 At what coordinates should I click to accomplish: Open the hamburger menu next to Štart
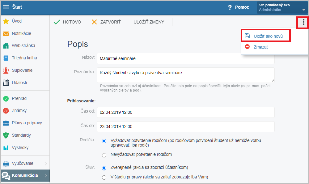point(6,7)
